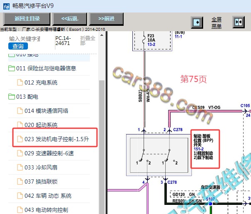
Task: Click the tree panel vertical scrollbar thumb
Action: [102, 147]
